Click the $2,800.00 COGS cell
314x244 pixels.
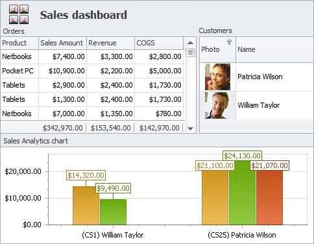click(x=159, y=56)
